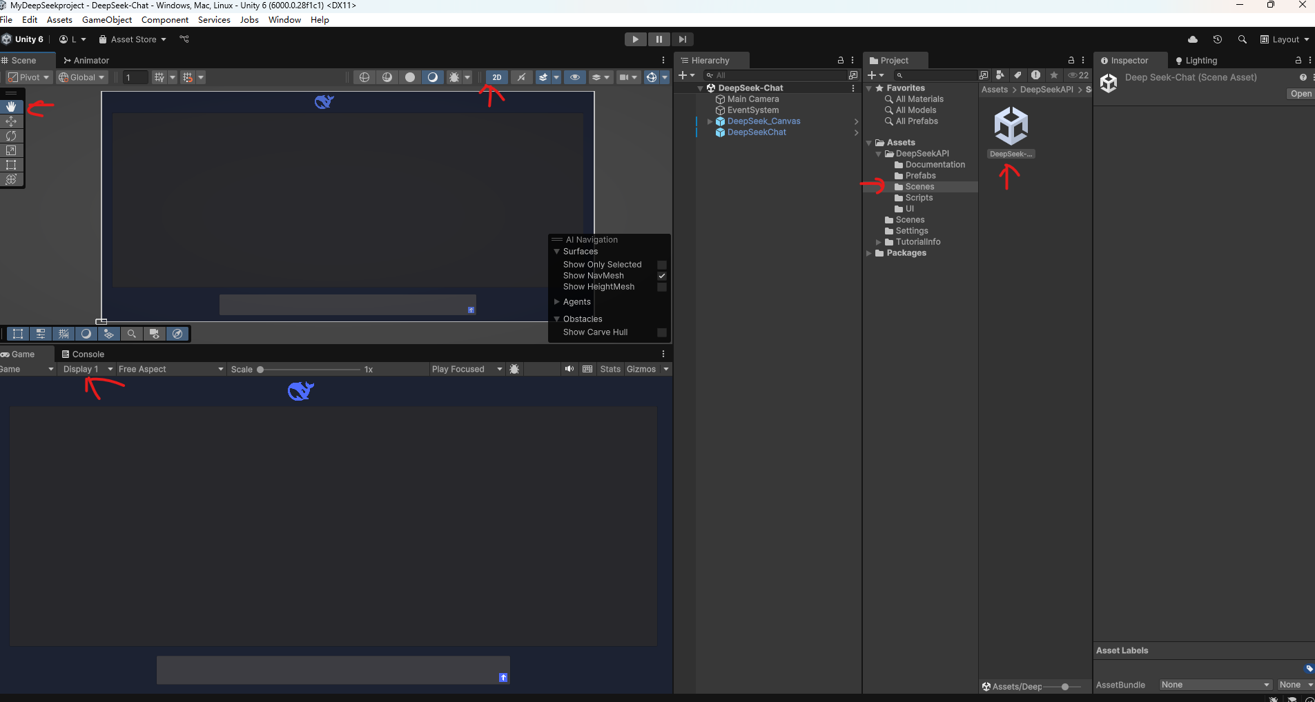The image size is (1315, 702).
Task: Switch to the Console tab
Action: click(84, 354)
